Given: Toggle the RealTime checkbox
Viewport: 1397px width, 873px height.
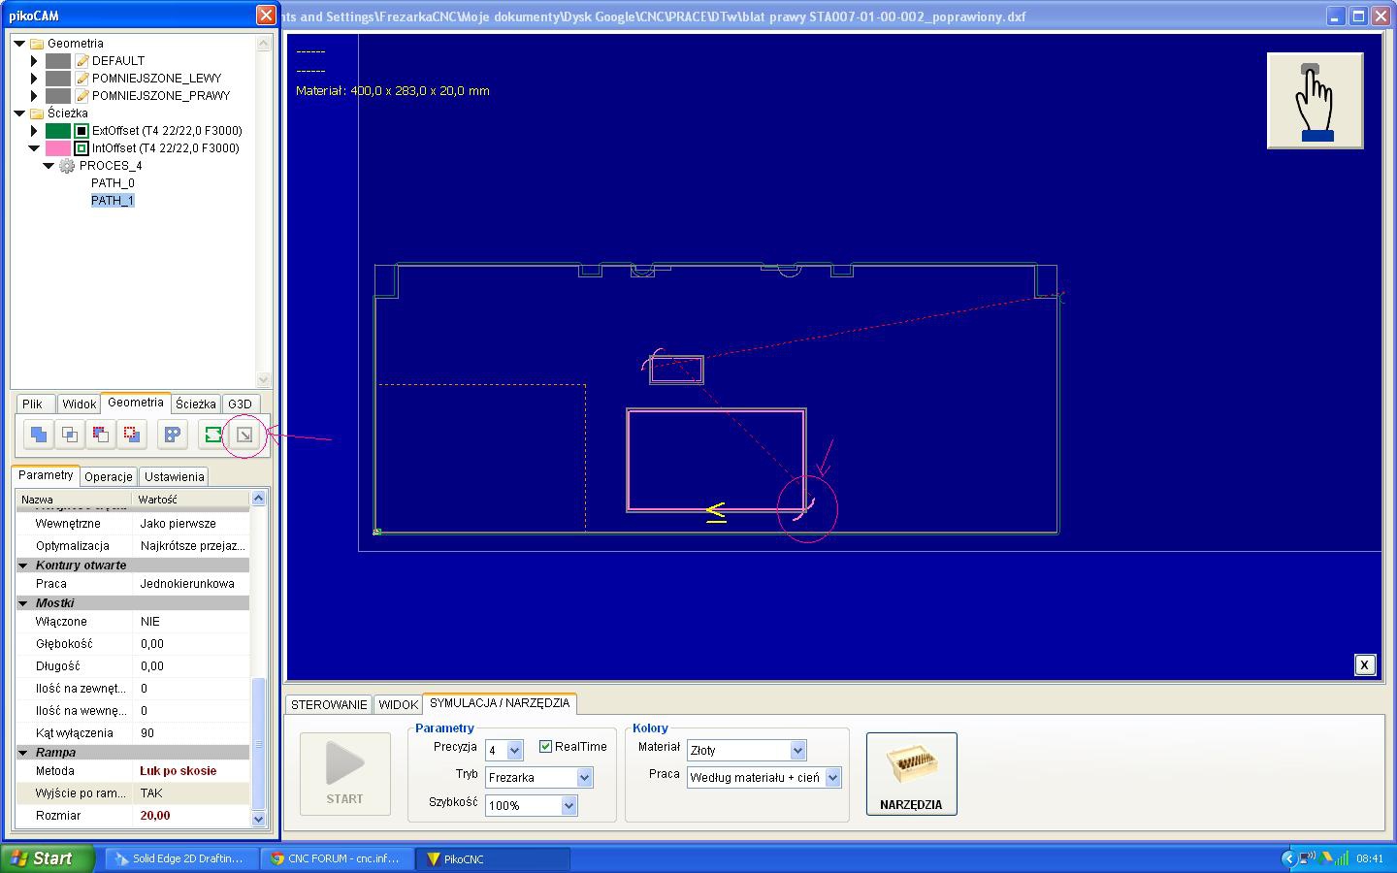Looking at the screenshot, I should coord(545,746).
